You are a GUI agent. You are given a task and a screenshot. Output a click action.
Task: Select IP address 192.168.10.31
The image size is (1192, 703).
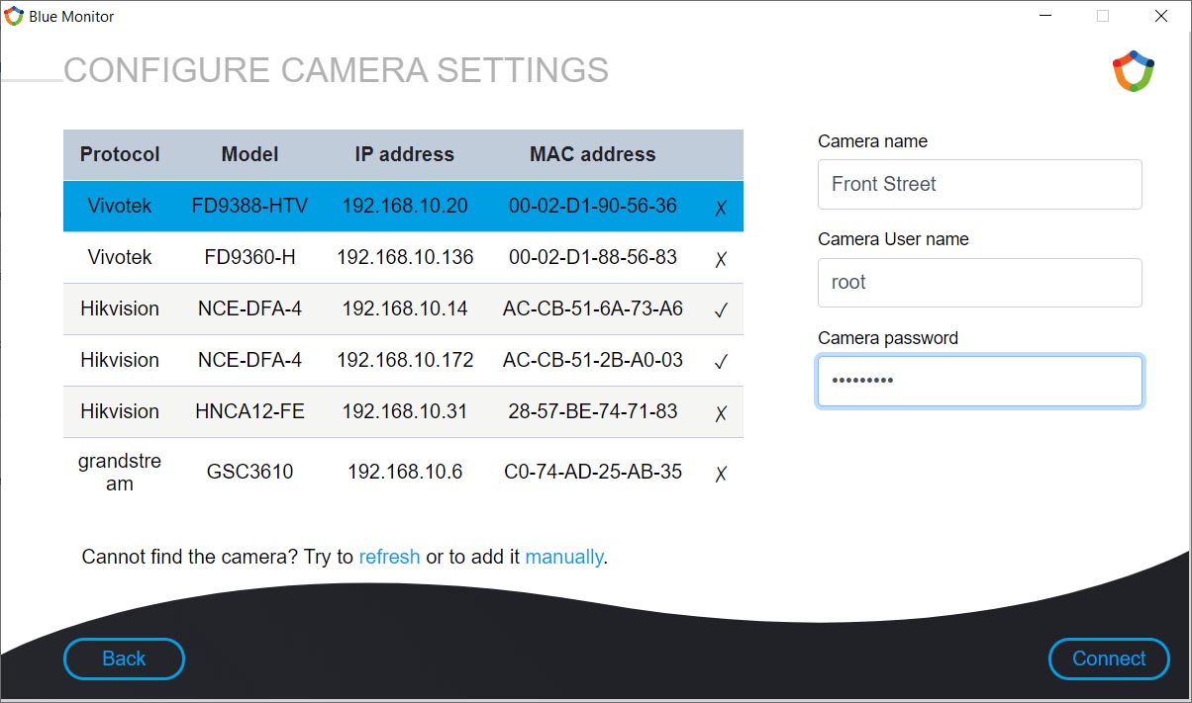click(x=405, y=411)
